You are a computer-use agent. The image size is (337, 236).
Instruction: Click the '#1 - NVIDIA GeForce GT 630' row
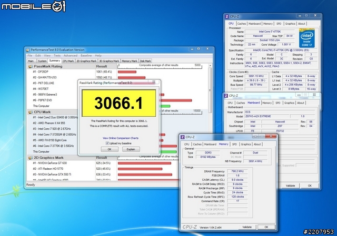point(49,163)
